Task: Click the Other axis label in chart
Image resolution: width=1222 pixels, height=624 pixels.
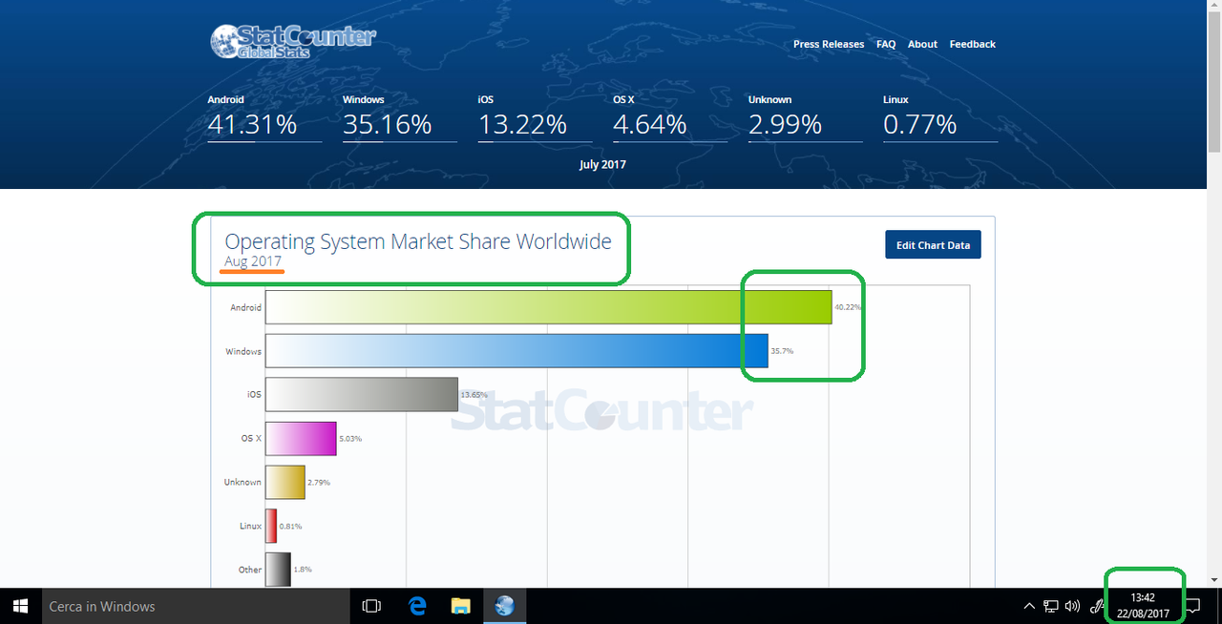Action: click(250, 570)
